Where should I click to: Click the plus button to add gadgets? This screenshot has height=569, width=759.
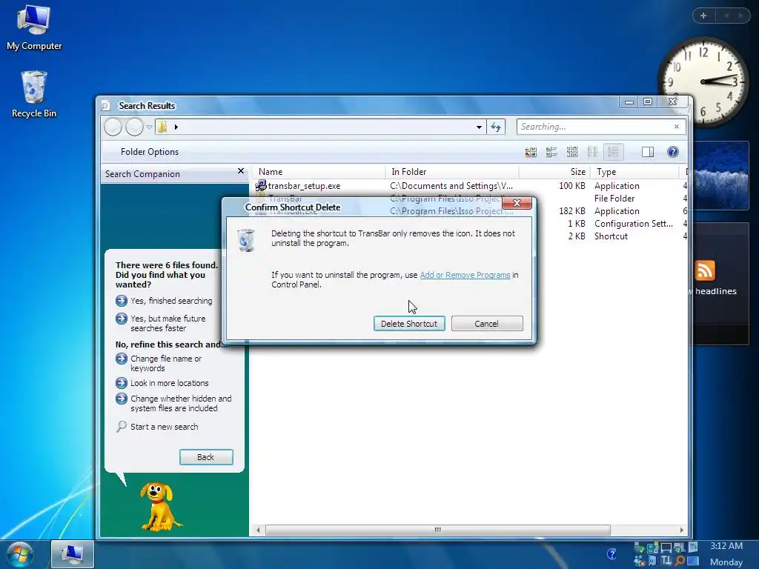(x=703, y=16)
